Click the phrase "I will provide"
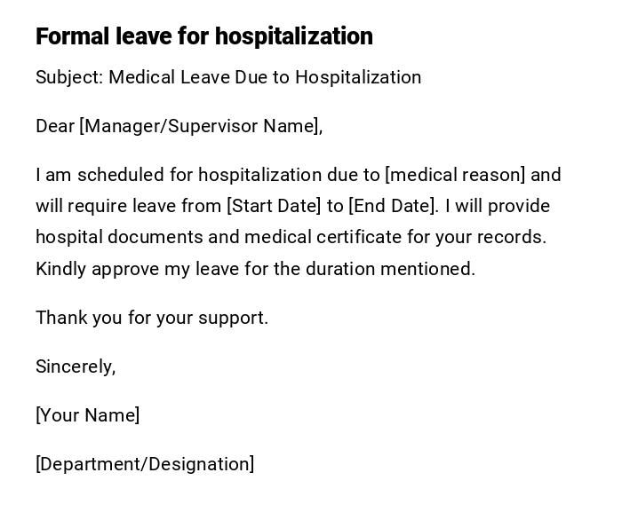622x520 pixels. 498,206
